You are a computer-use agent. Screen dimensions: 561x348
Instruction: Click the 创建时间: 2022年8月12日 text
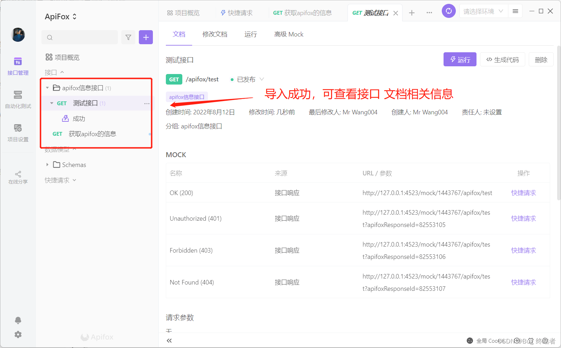pos(200,112)
